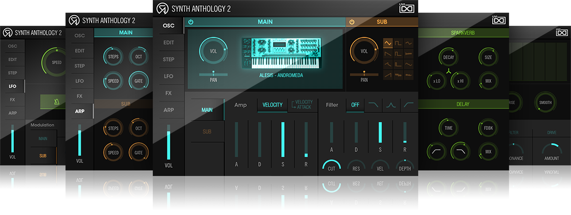Click the SUB header bar in front window
Screen dimensions: 571x215
tap(382, 22)
